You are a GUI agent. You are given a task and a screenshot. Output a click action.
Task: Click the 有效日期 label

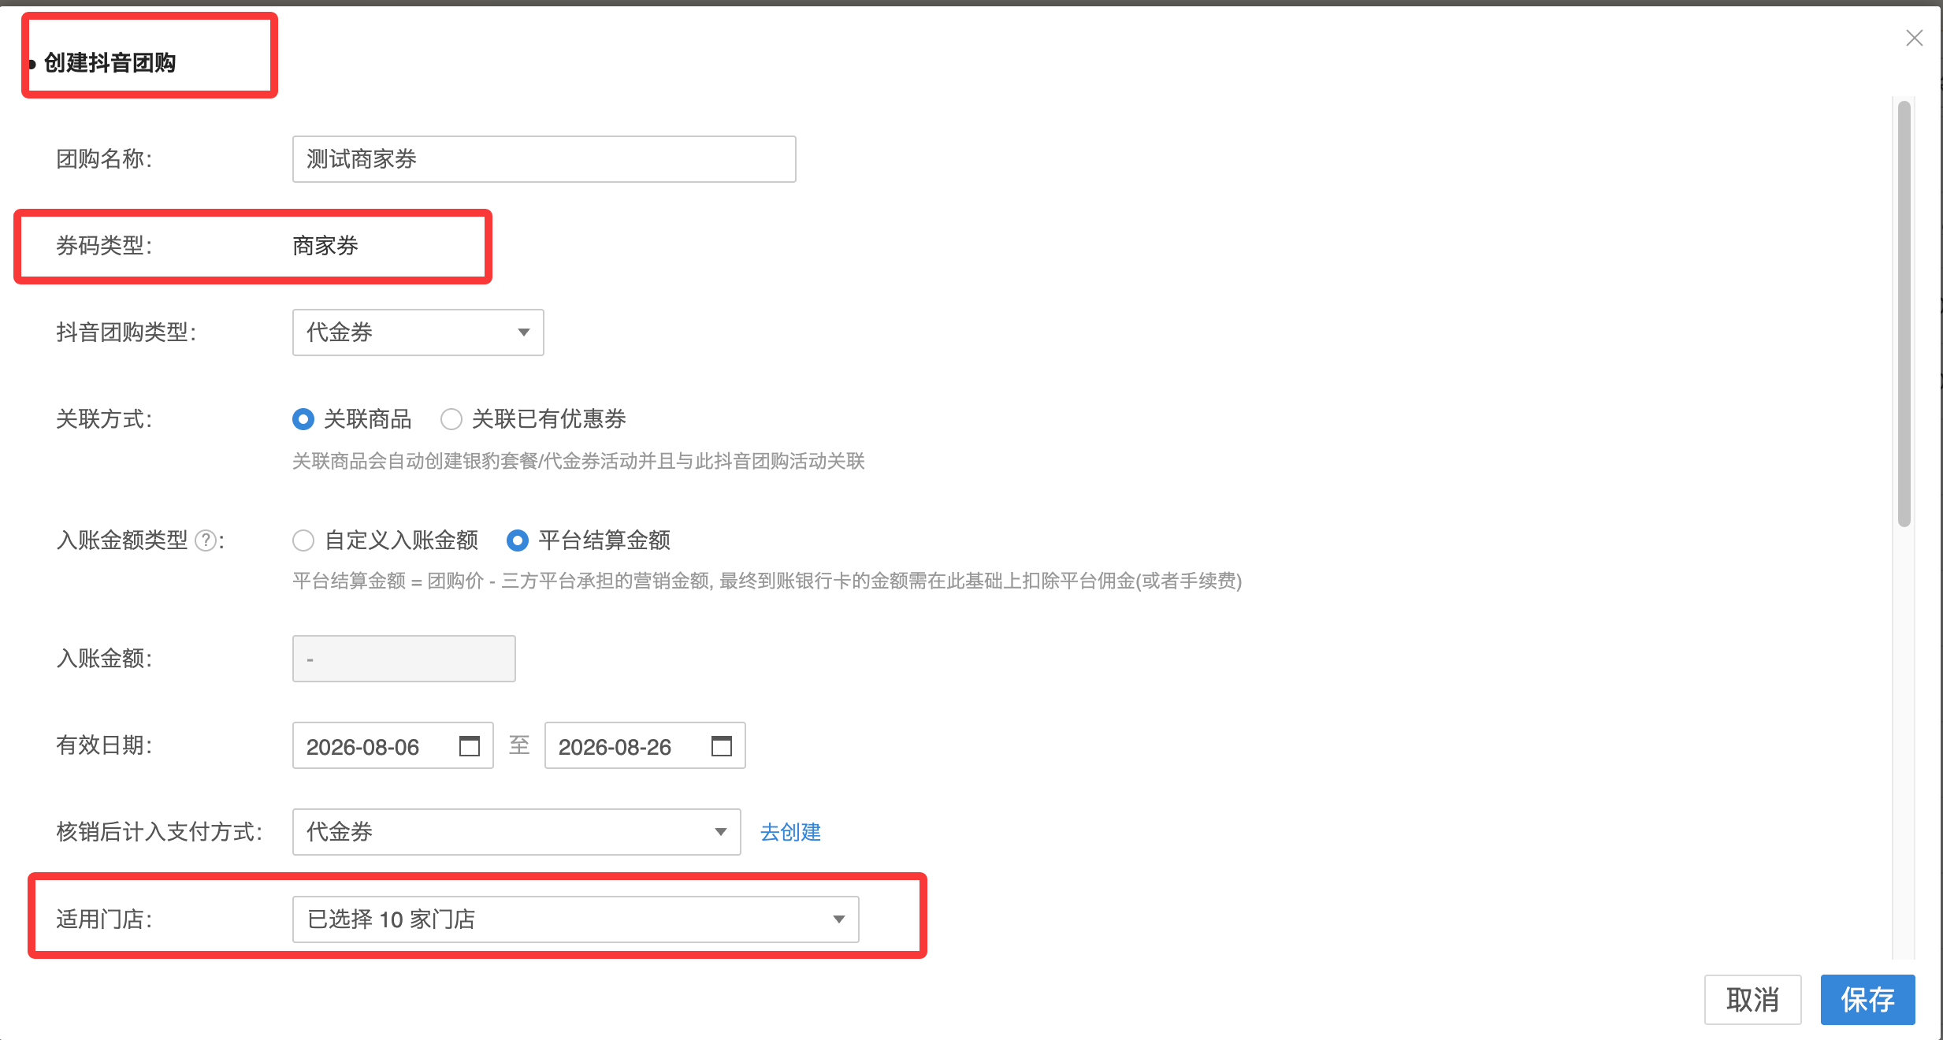click(104, 745)
